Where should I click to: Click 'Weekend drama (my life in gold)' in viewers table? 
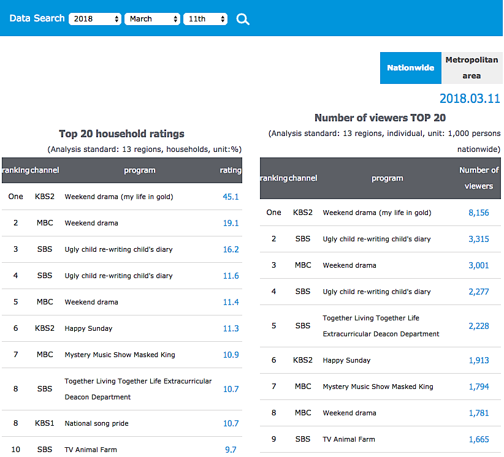(377, 213)
